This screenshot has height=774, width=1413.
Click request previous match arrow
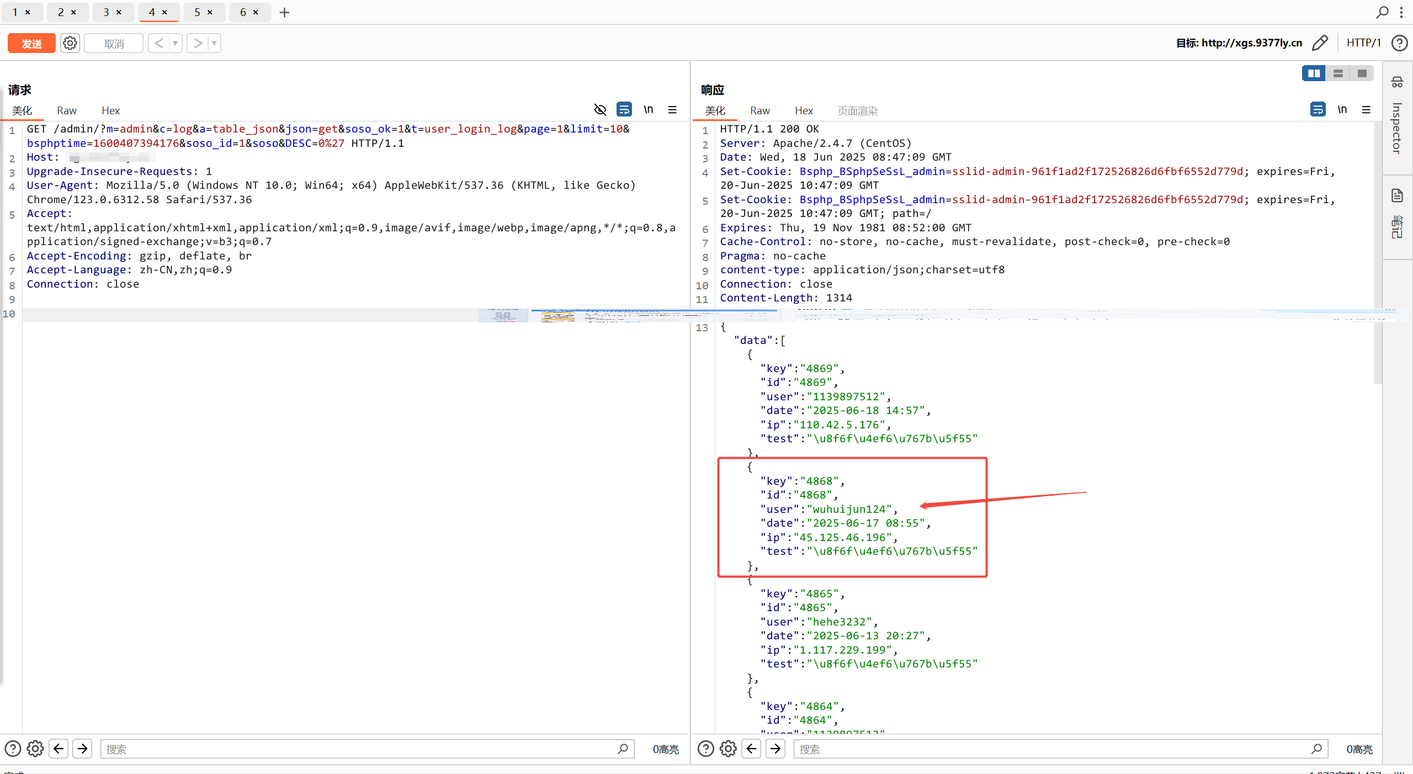coord(59,749)
